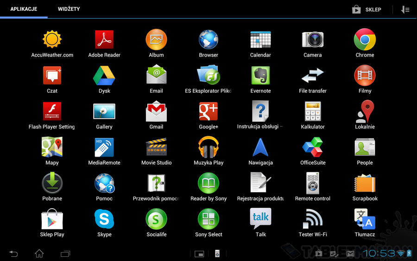
Task: Open the Calendar app
Action: click(x=260, y=39)
